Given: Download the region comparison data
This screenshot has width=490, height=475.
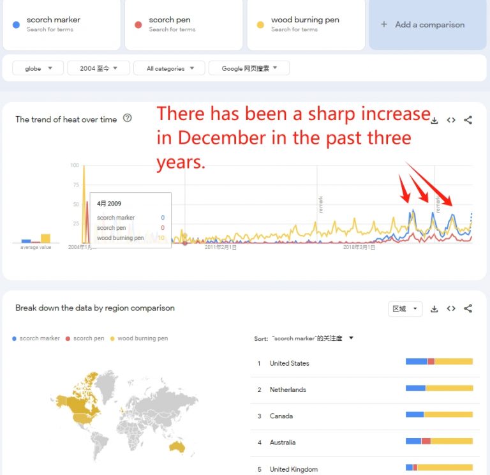Looking at the screenshot, I should coord(434,309).
